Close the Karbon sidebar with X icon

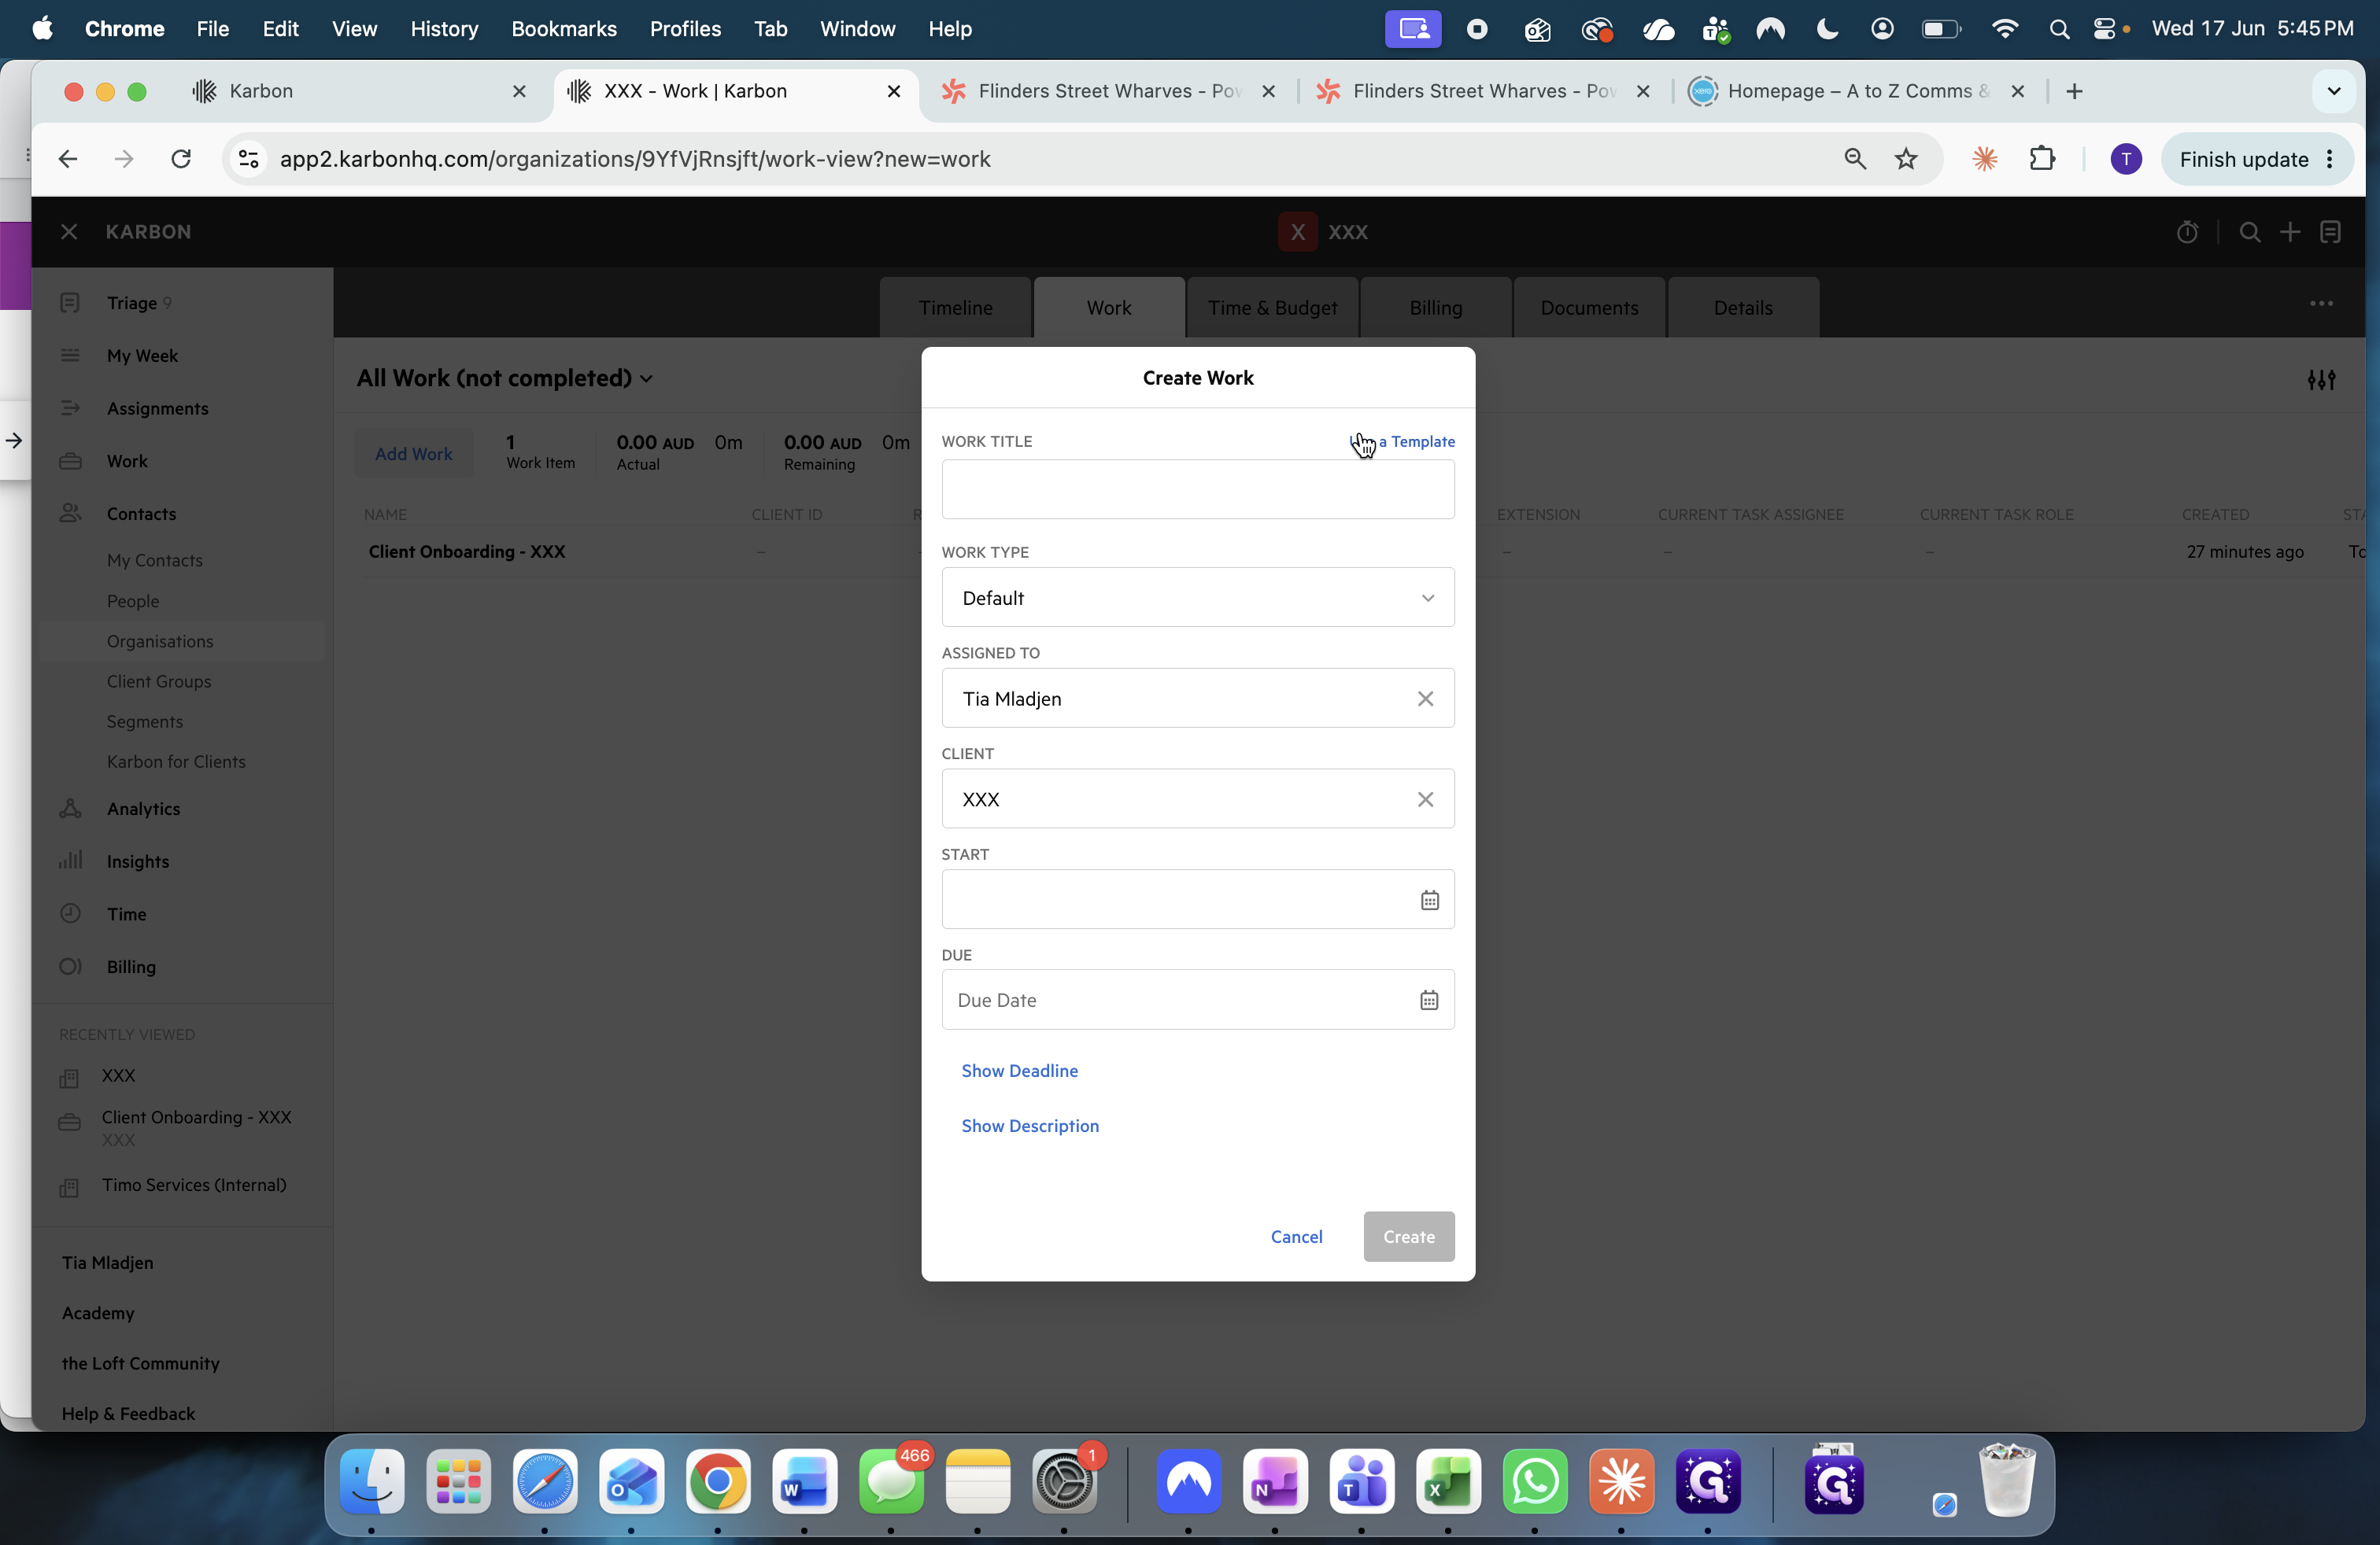tap(69, 232)
